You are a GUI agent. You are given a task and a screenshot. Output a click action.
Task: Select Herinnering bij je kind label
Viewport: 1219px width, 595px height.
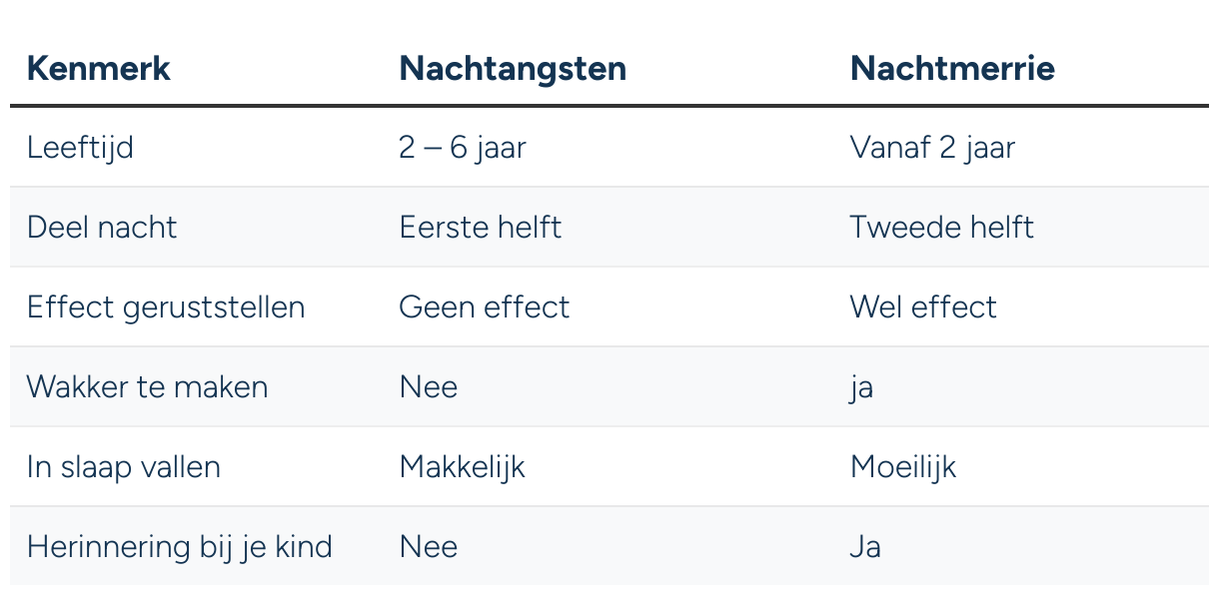point(180,547)
